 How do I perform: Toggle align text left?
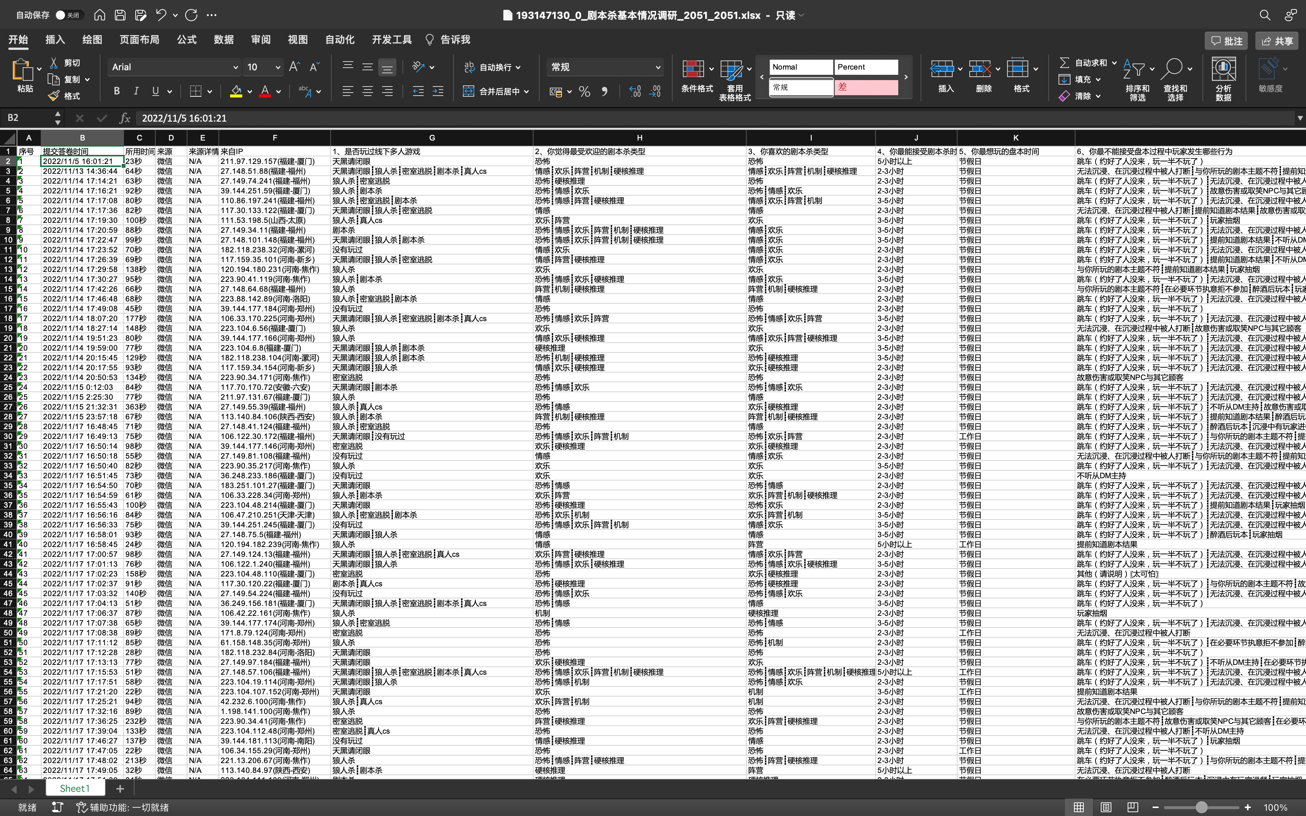click(348, 91)
